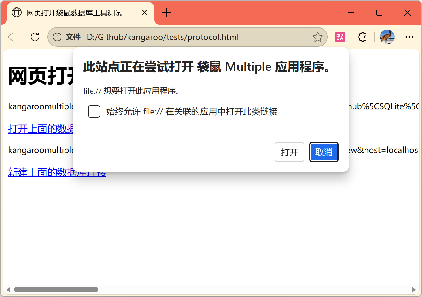422x297 pixels.
Task: Click the file info icon in address bar
Action: 57,37
